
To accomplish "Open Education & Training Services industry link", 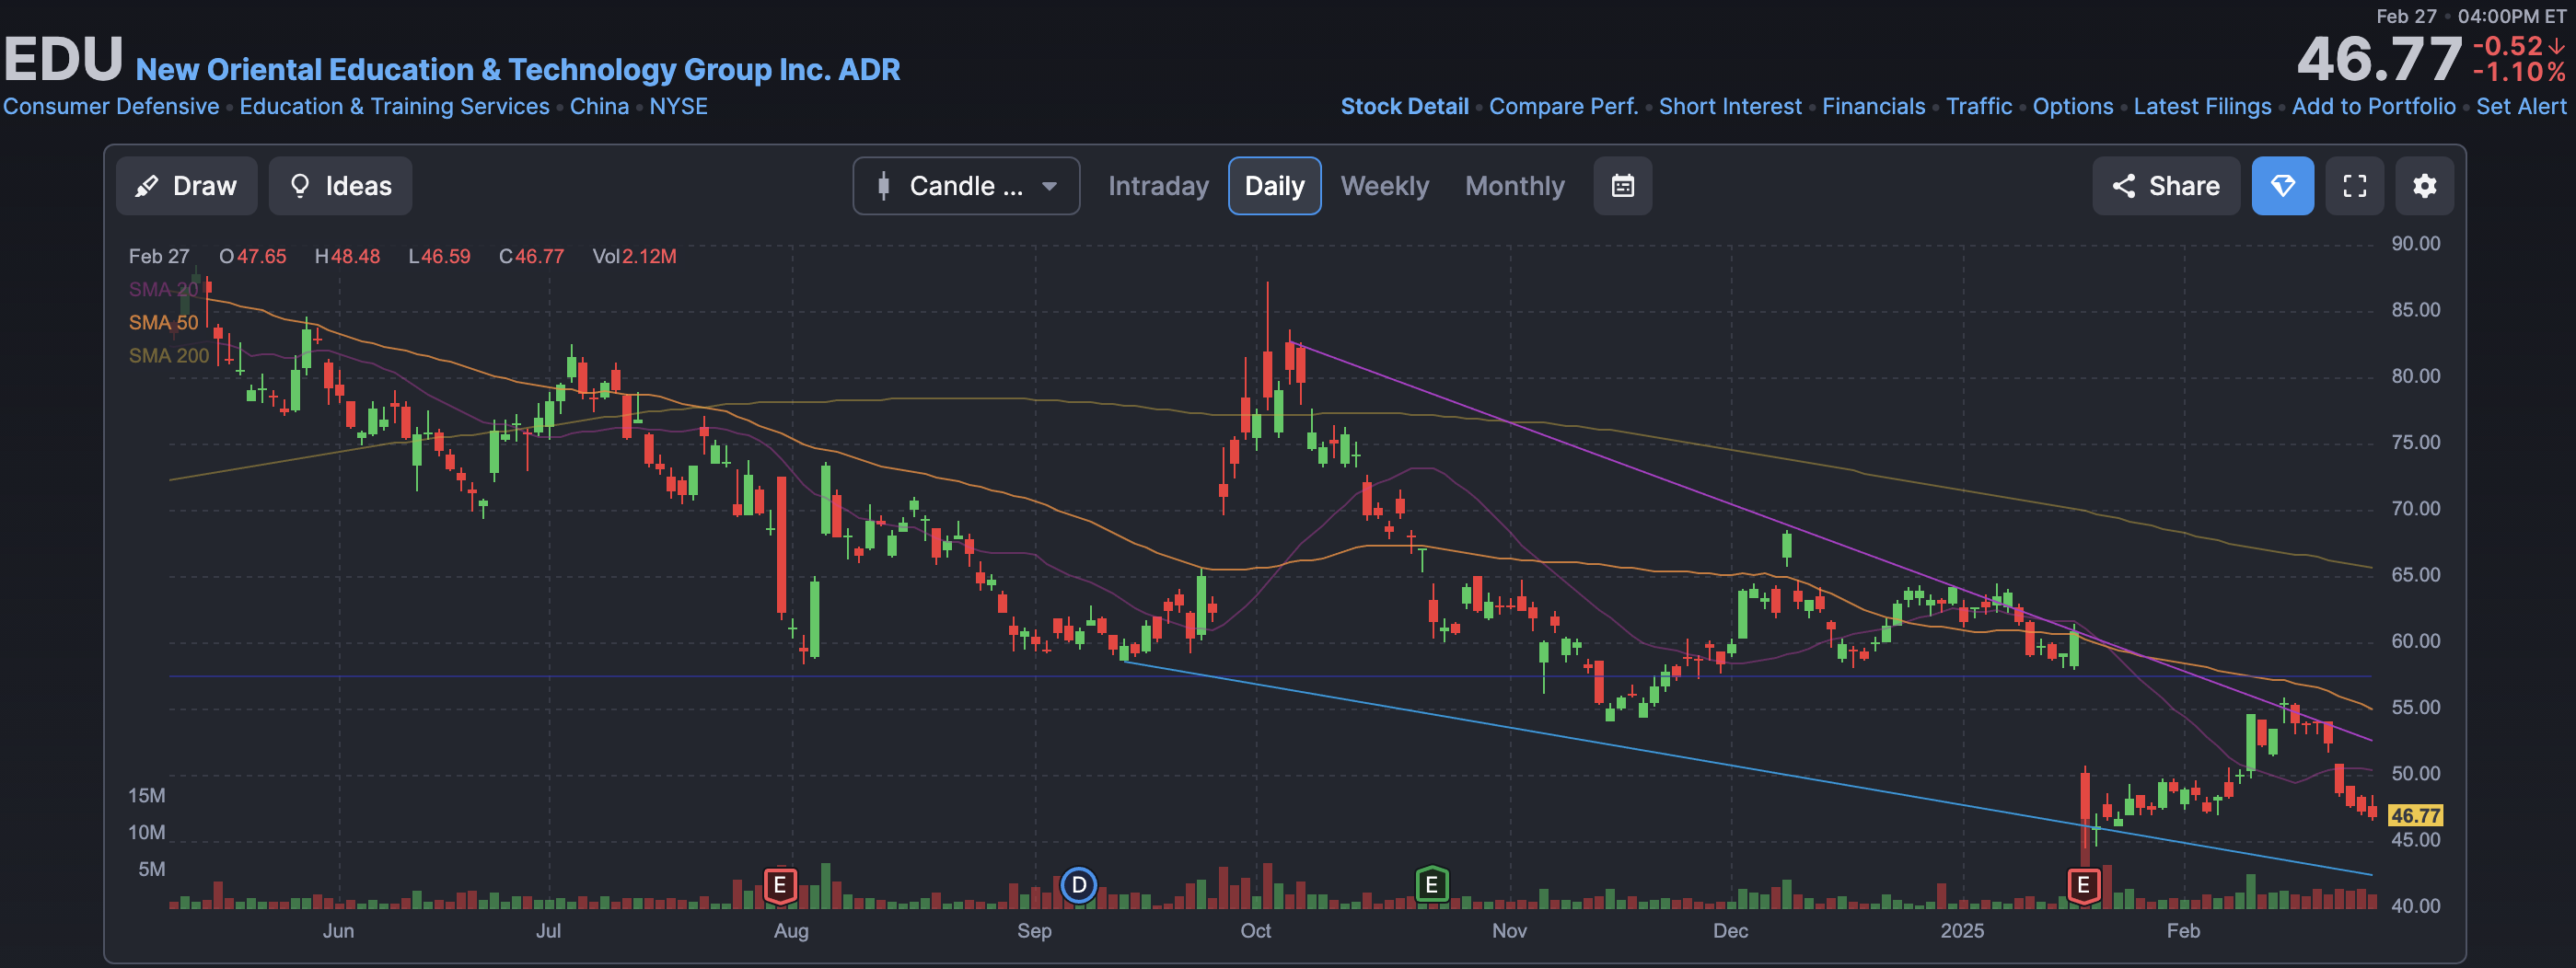I will (x=394, y=107).
